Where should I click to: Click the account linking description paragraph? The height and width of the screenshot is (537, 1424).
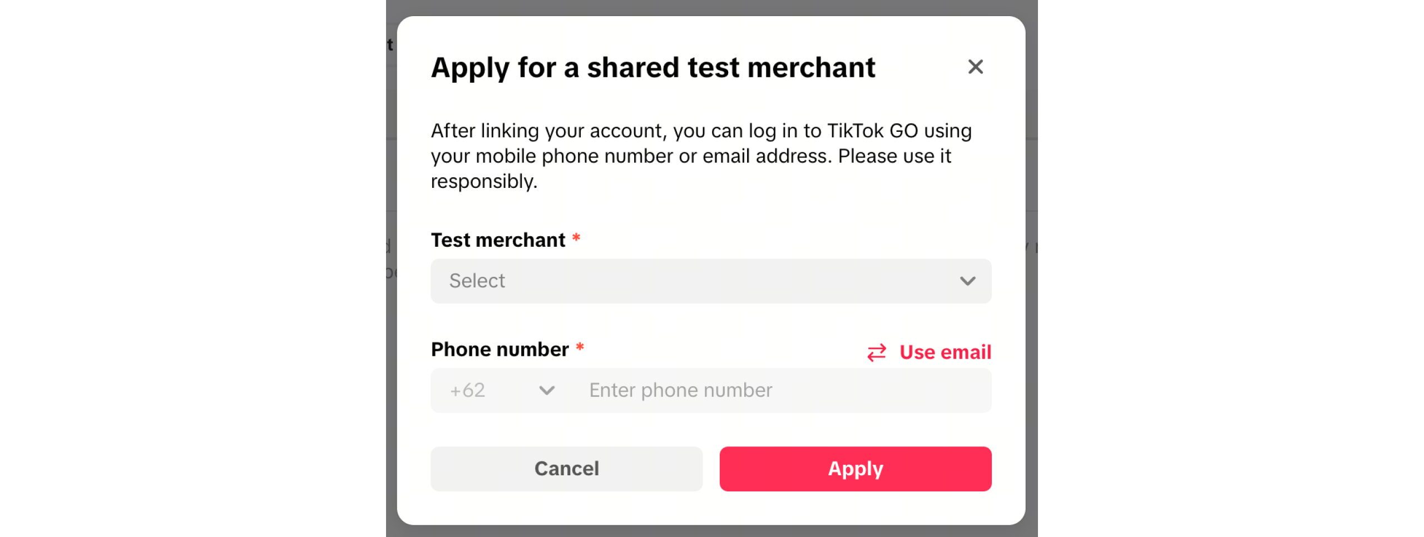click(x=701, y=156)
